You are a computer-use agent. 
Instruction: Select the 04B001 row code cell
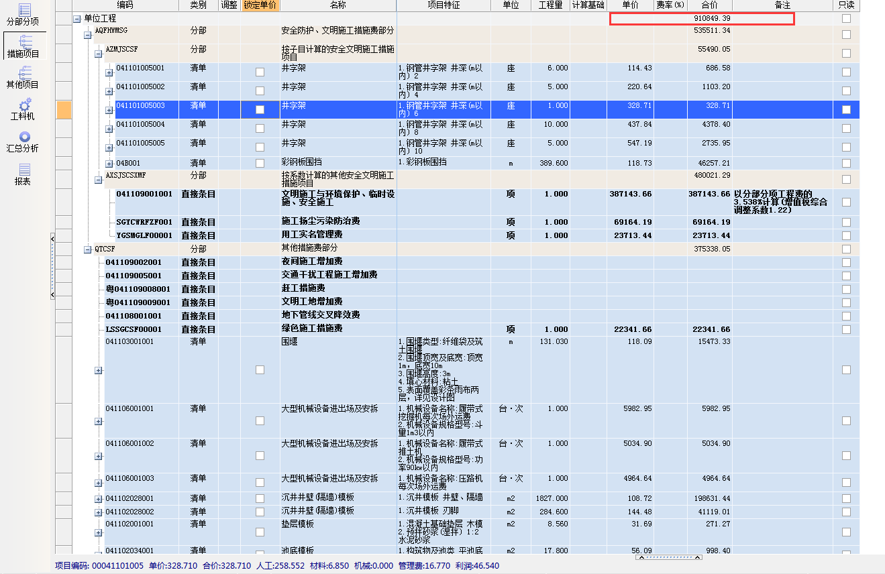pos(128,163)
